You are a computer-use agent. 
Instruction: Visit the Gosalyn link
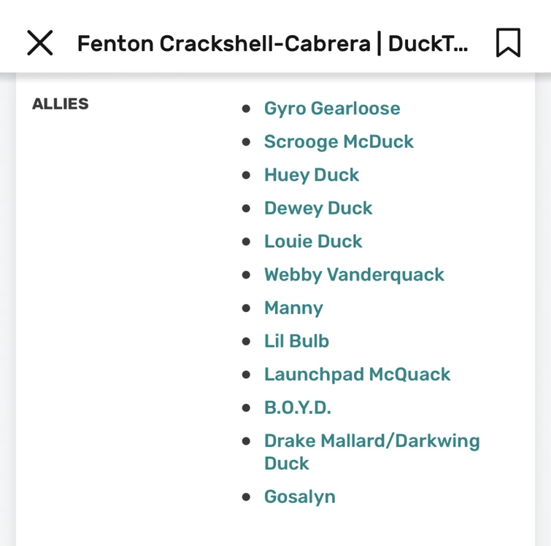300,496
